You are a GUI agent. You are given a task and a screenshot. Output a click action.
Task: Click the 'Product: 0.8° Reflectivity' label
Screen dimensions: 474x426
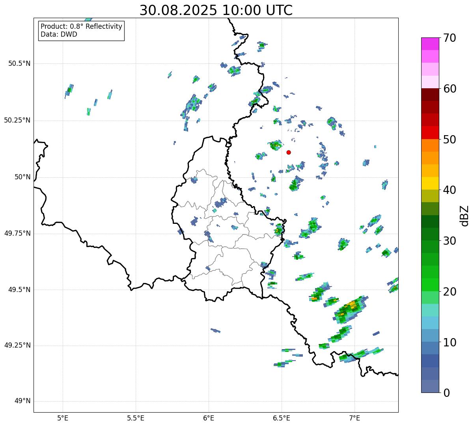pos(82,26)
